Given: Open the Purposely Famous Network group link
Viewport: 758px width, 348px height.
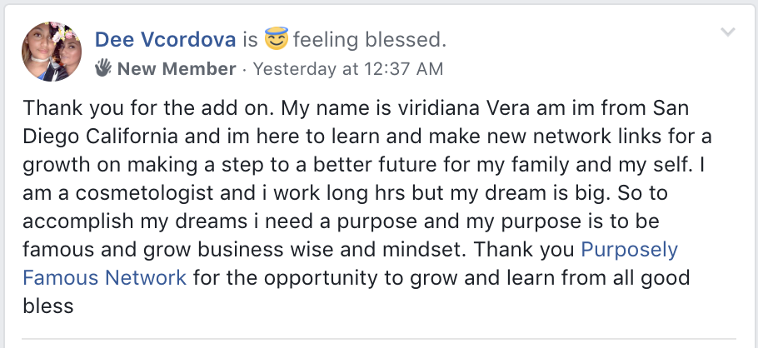Looking at the screenshot, I should (x=629, y=250).
